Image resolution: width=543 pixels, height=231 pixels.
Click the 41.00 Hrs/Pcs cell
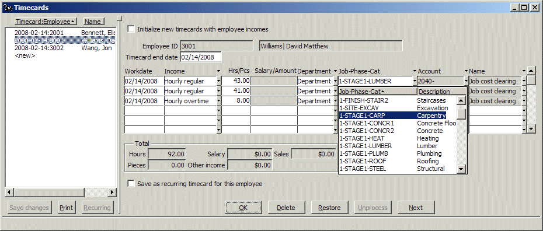(236, 91)
